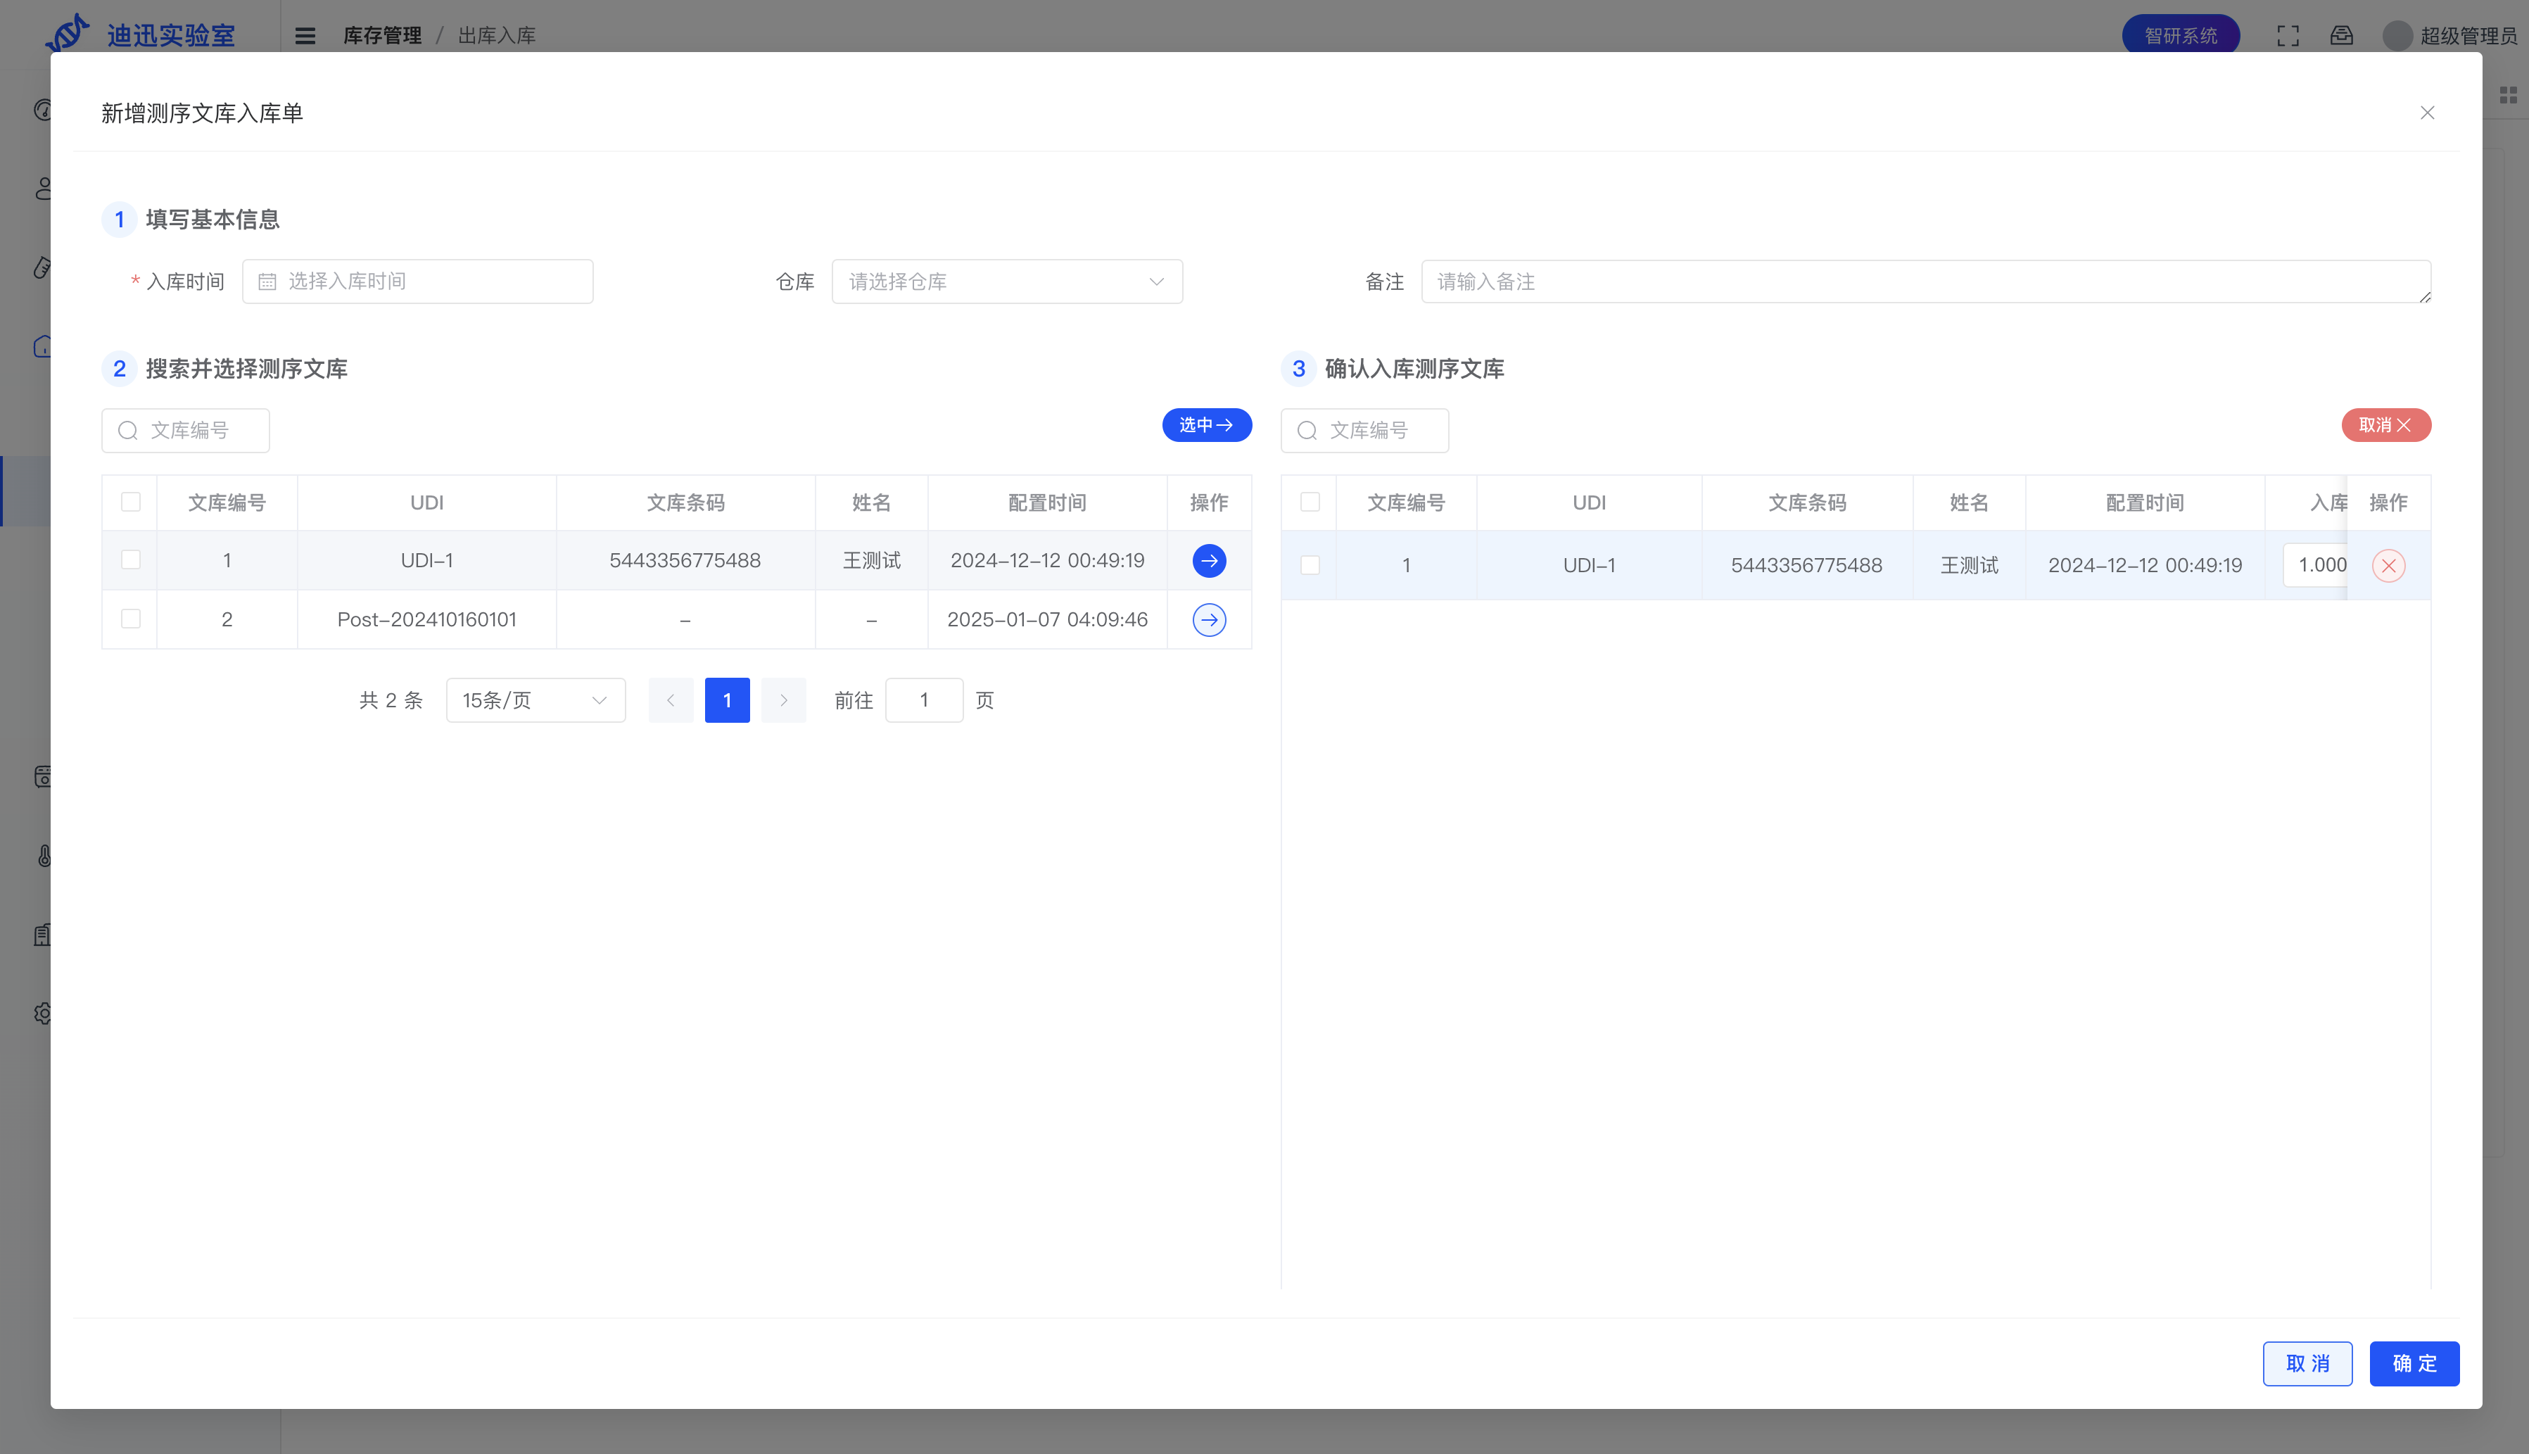
Task: Click the 确认入库测序文库 step heading
Action: 1414,369
